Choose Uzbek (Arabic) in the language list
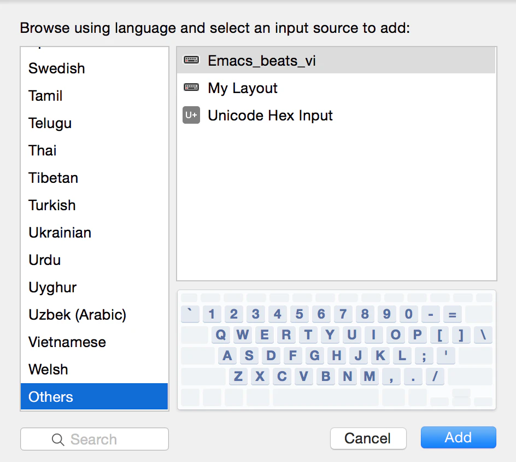This screenshot has width=516, height=462. point(94,314)
